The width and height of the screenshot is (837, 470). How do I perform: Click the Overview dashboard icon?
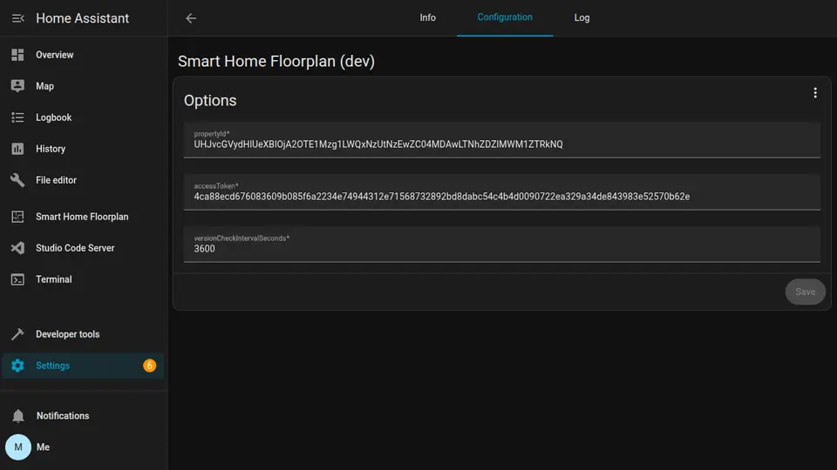tap(17, 55)
